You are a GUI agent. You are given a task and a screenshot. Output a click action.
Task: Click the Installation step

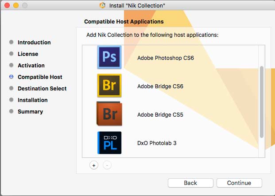coord(33,100)
